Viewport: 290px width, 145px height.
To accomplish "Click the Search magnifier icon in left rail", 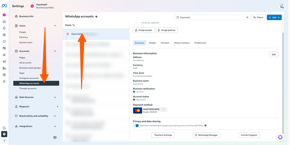I will point(4,128).
